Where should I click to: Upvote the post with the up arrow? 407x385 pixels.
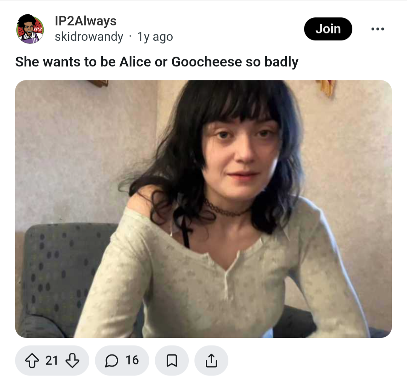tap(32, 360)
